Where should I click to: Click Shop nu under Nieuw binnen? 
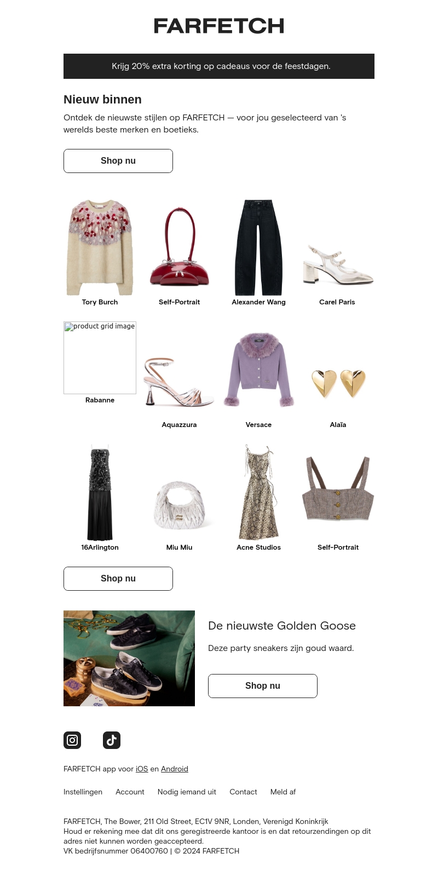[x=118, y=161]
